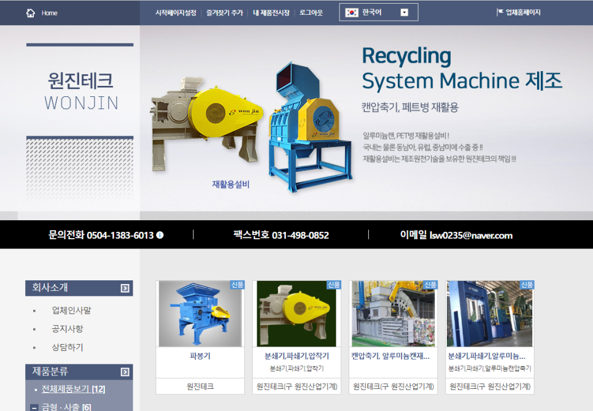Click 분쇄기,파쇄기,압착기 product title

(296, 356)
